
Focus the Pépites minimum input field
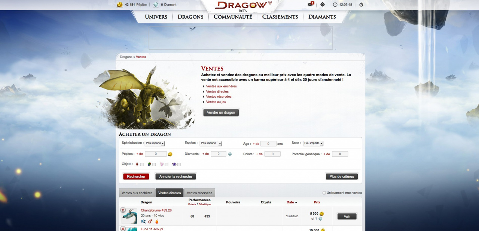(156, 154)
